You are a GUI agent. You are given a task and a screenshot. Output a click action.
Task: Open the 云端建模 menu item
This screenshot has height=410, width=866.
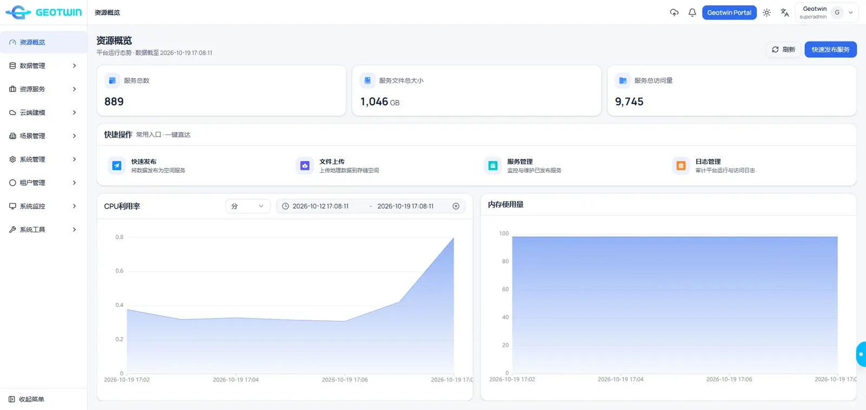43,112
